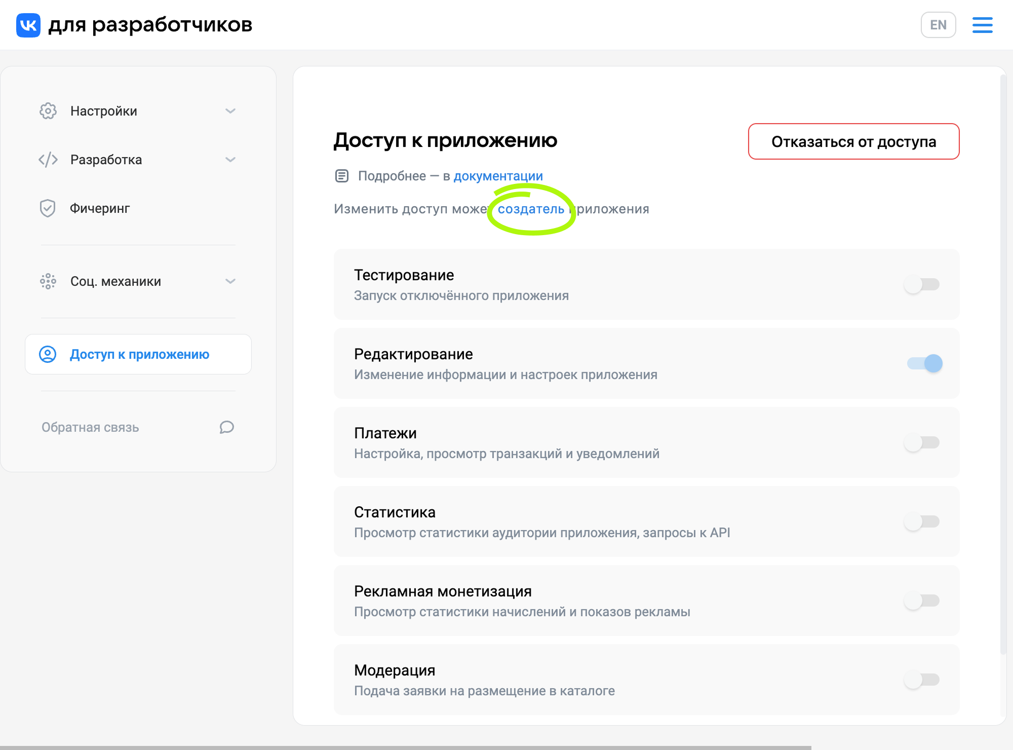Open the hamburger menu icon
The width and height of the screenshot is (1013, 750).
tap(982, 25)
